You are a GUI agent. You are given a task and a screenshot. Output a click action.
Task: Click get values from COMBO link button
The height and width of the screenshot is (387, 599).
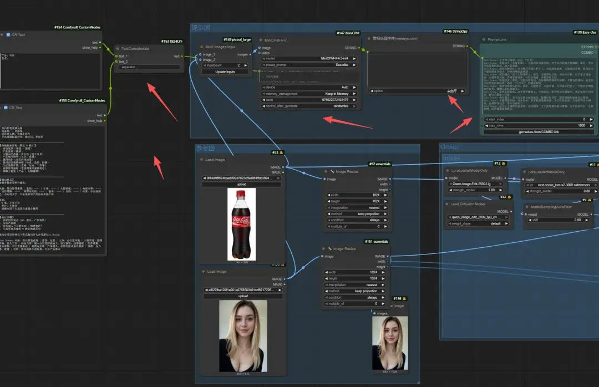(539, 132)
